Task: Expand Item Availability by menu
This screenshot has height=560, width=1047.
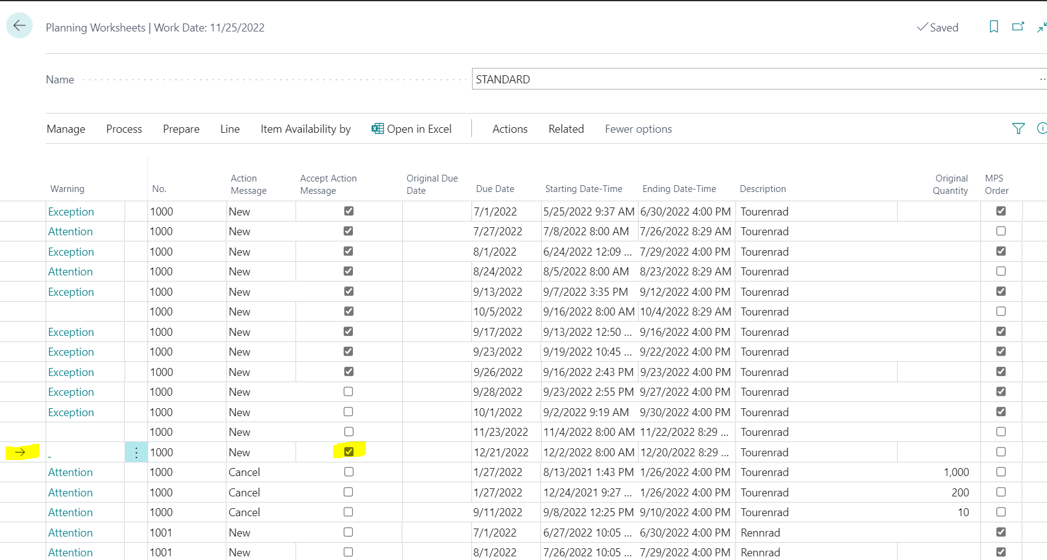Action: 305,129
